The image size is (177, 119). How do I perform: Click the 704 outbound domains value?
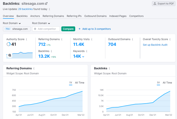coord(112,44)
